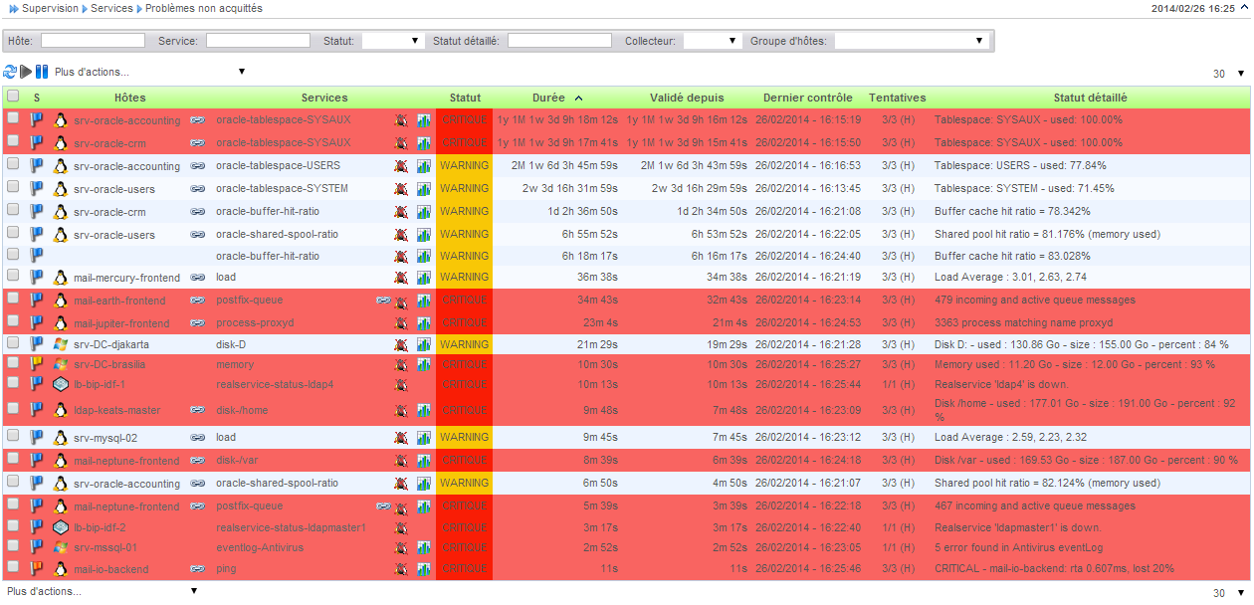Click the Statut détaillé filter text field
This screenshot has height=605, width=1254.
click(559, 41)
